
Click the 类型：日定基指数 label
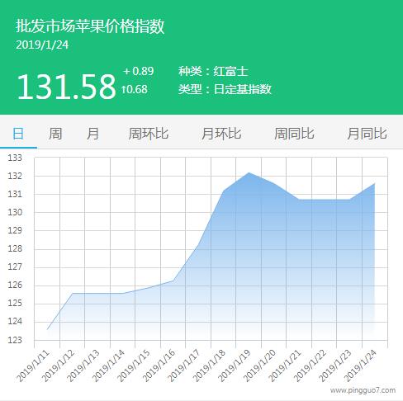click(x=225, y=89)
